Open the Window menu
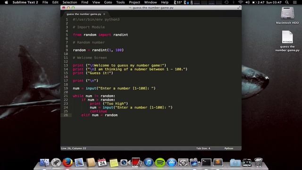 click(151, 2)
